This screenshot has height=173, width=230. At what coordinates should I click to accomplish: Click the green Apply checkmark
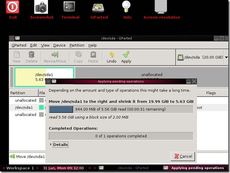coord(126,54)
